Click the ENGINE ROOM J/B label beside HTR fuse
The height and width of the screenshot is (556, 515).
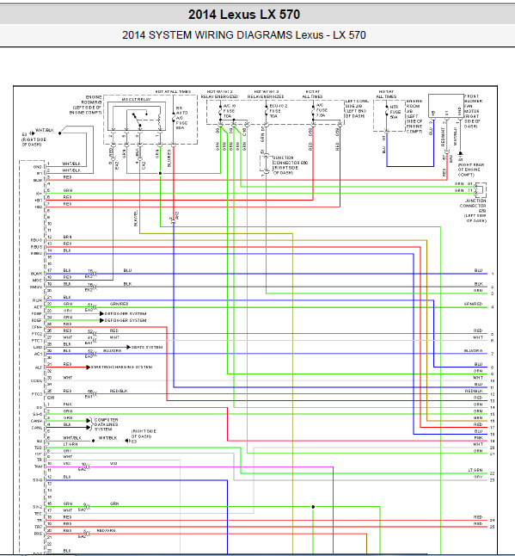click(x=414, y=116)
